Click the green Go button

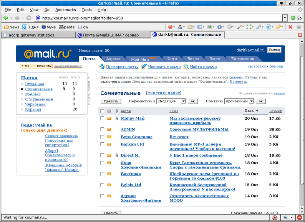point(296,18)
